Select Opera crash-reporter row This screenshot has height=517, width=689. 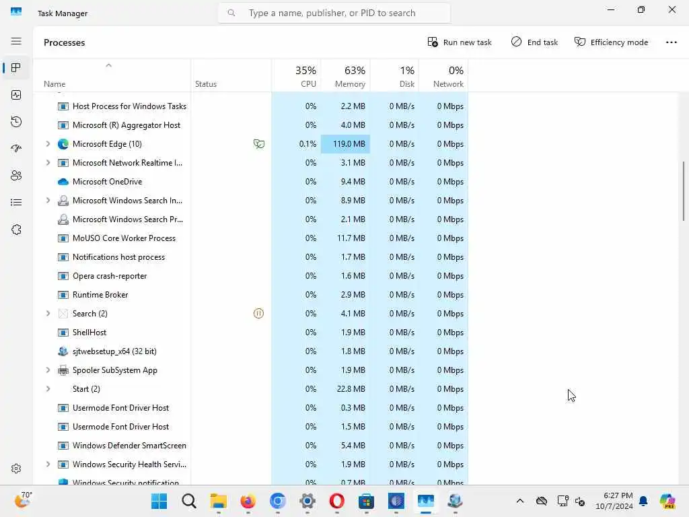[x=250, y=276]
